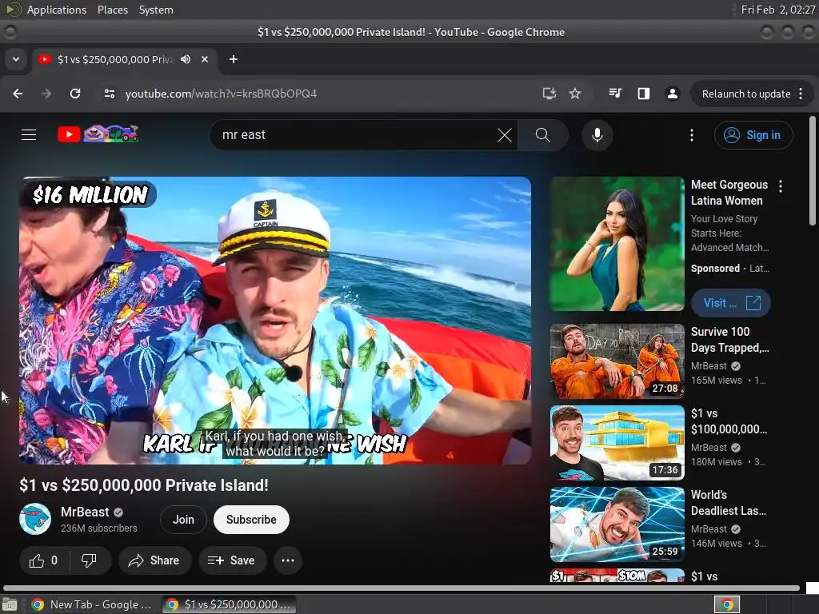The width and height of the screenshot is (819, 614).
Task: Close the YouTube tab
Action: [205, 59]
